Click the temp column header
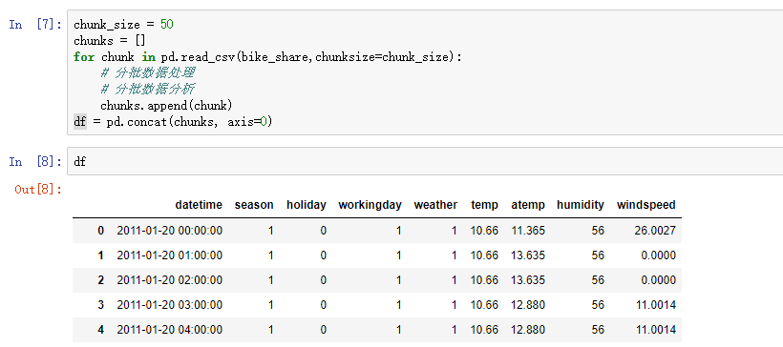This screenshot has height=347, width=783. click(484, 205)
